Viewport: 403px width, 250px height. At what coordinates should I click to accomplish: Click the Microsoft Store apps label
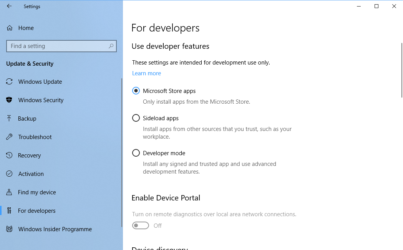pos(169,91)
